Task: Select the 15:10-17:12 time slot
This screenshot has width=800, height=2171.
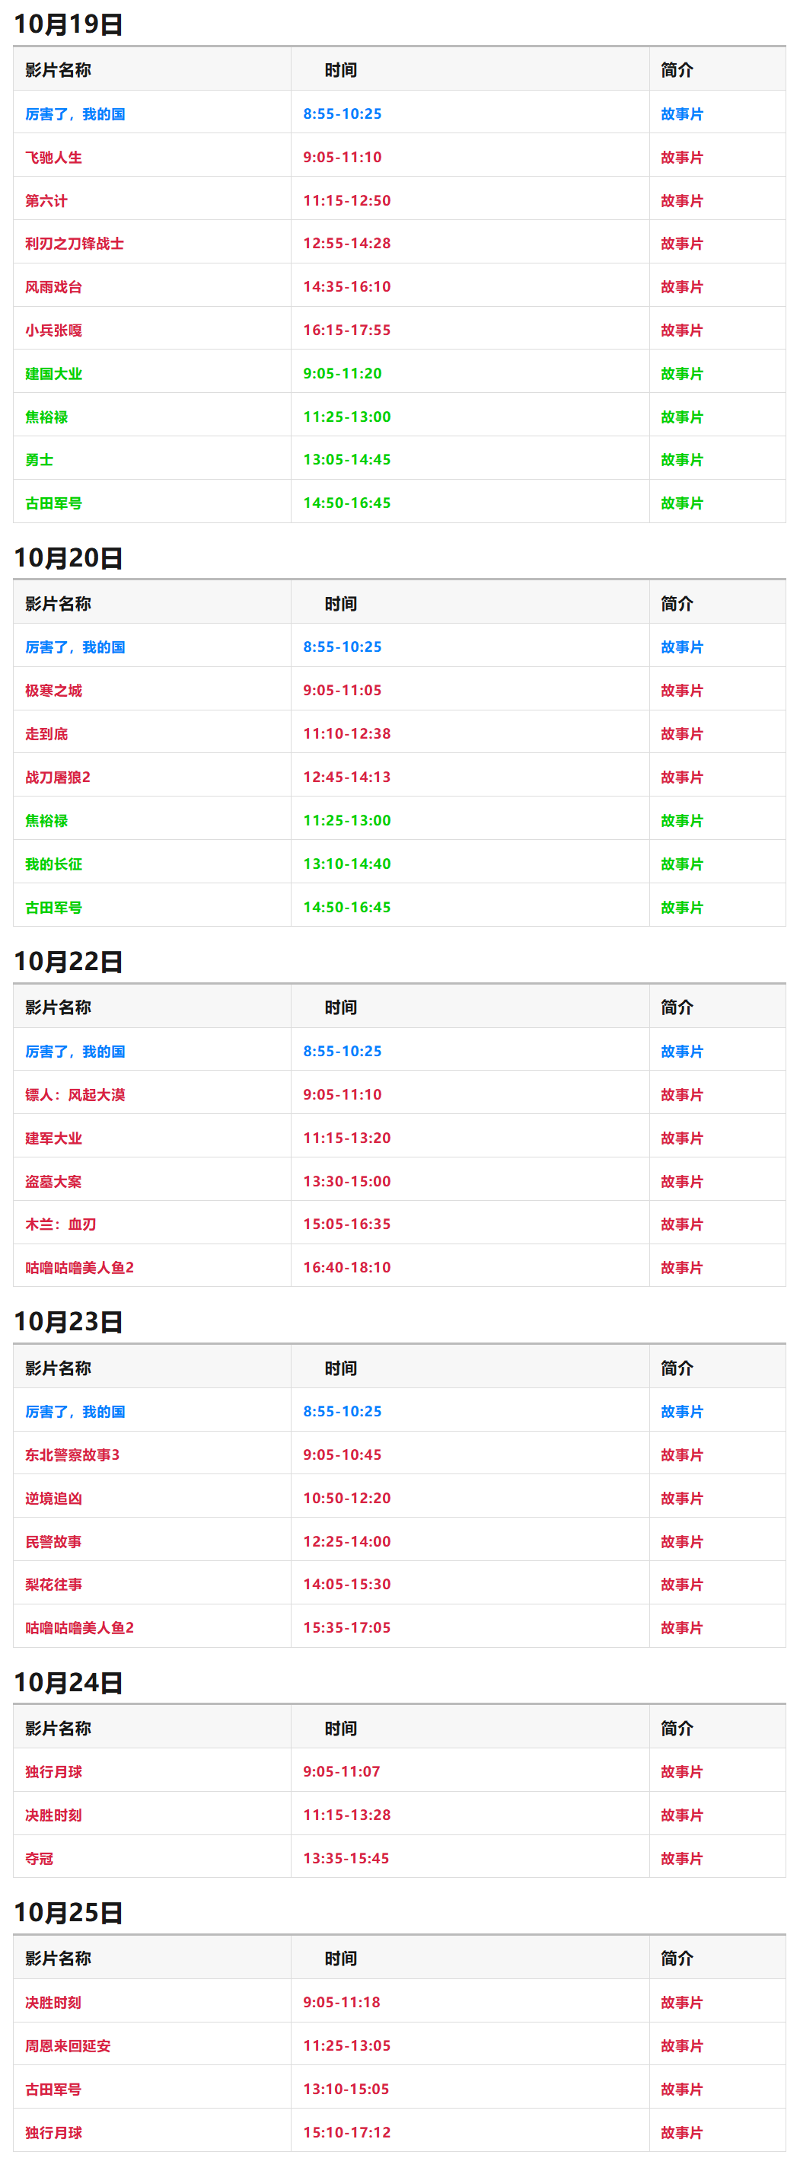Action: coord(347,2132)
